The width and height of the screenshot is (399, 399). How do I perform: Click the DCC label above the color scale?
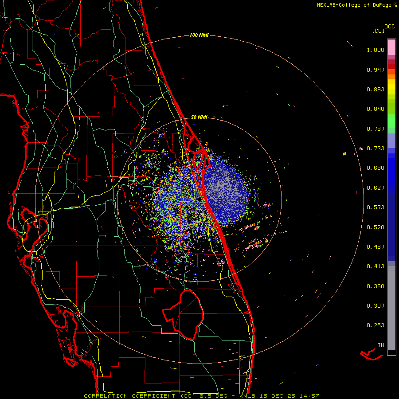389,27
